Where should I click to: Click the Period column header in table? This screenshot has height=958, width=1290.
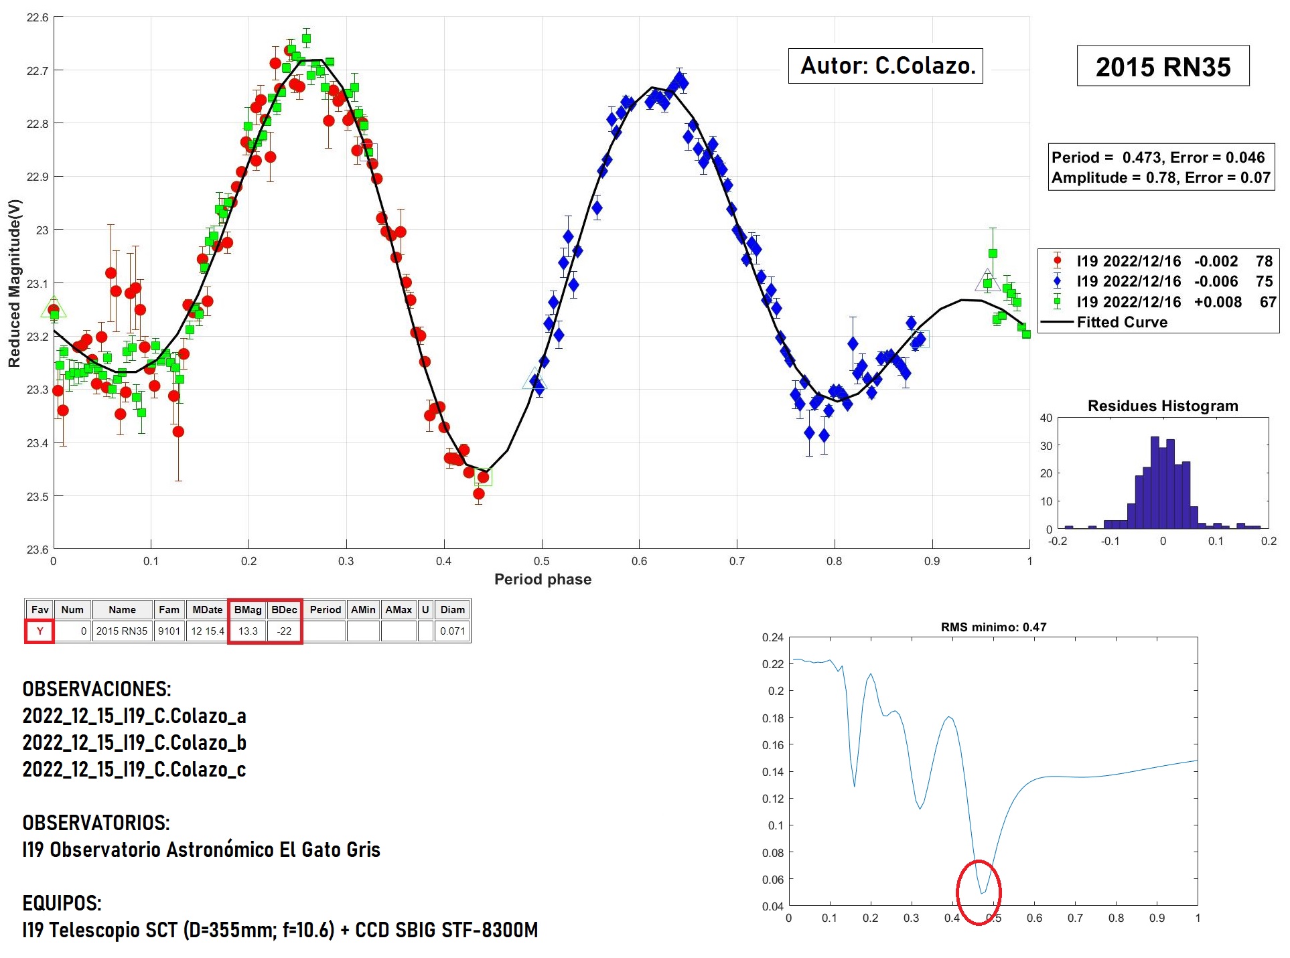325,609
